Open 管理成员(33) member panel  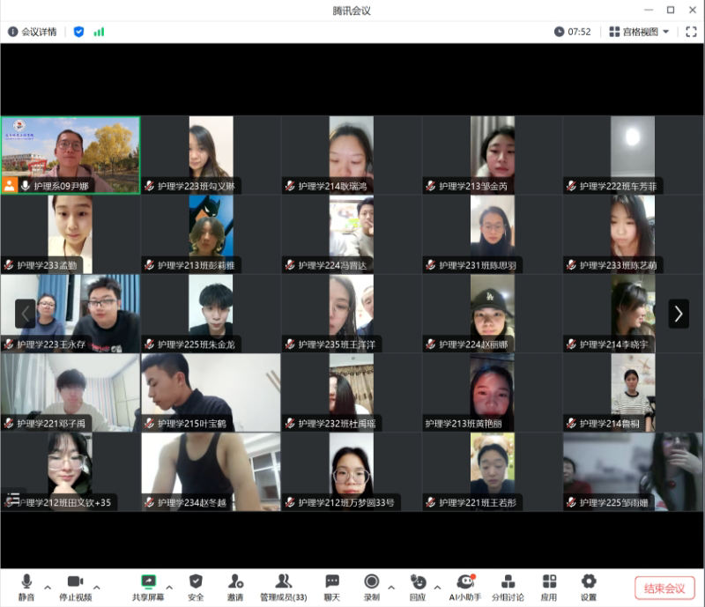[283, 587]
